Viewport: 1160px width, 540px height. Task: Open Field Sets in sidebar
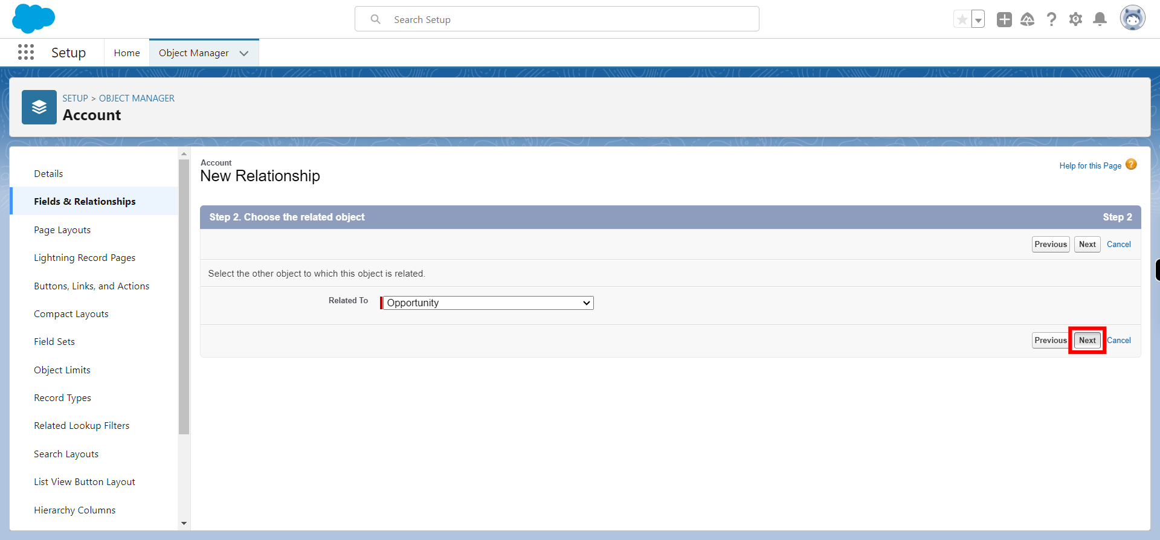pos(54,342)
